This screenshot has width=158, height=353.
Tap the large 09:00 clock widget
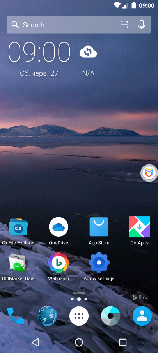(x=39, y=52)
